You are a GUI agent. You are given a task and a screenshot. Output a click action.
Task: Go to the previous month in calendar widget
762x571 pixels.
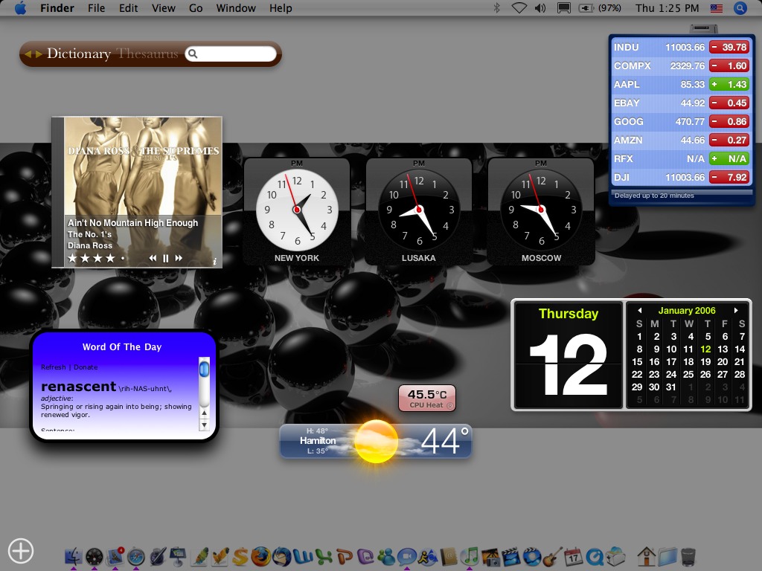tap(639, 310)
